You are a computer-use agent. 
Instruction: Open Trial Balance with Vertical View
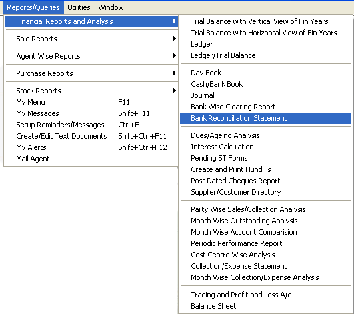click(265, 21)
